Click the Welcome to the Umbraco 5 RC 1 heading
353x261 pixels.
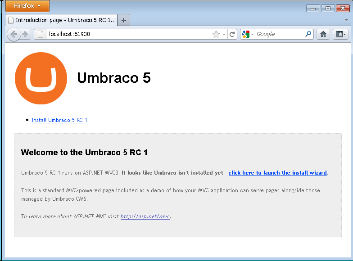click(84, 152)
